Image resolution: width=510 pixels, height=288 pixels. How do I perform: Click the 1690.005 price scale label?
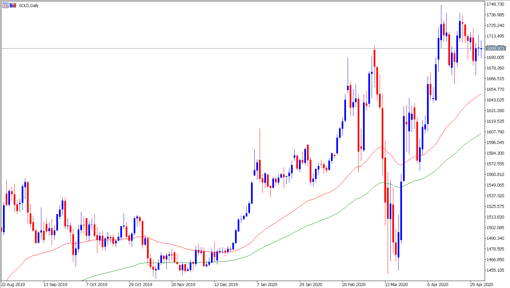click(495, 58)
